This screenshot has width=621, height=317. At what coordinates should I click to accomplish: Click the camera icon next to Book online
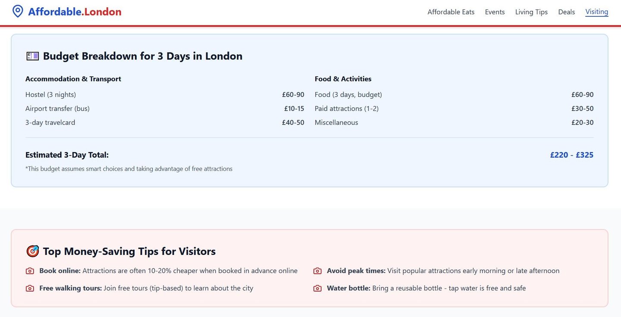[30, 271]
